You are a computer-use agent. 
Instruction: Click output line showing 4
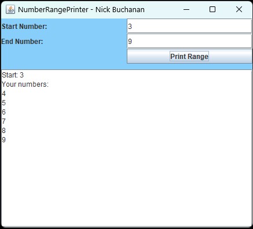click(3, 94)
